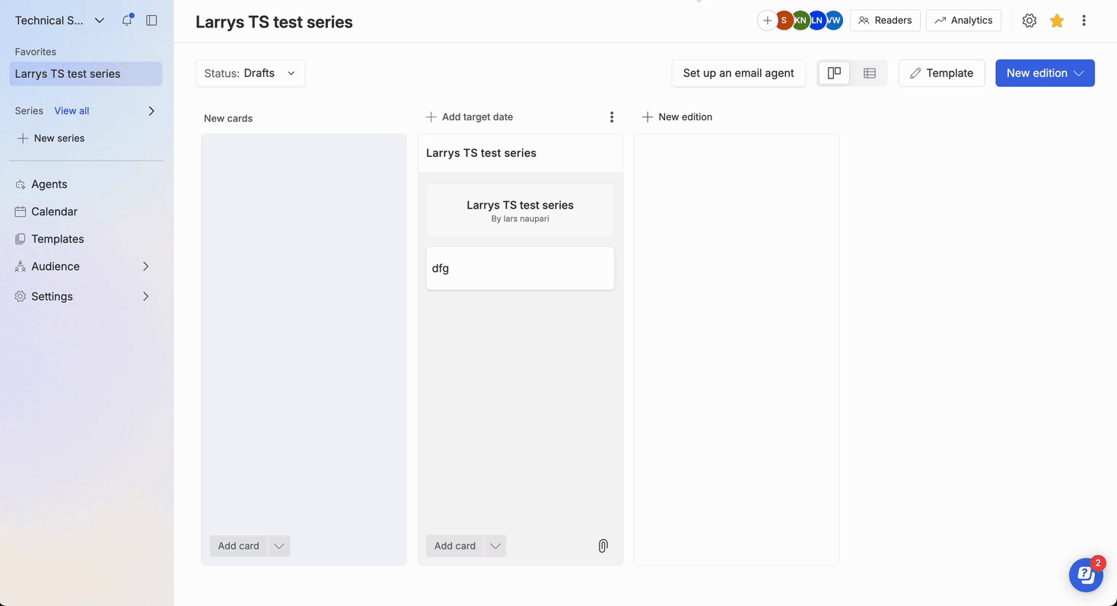Screen dimensions: 1117x606
Task: Open the help chat widget
Action: click(x=1086, y=575)
